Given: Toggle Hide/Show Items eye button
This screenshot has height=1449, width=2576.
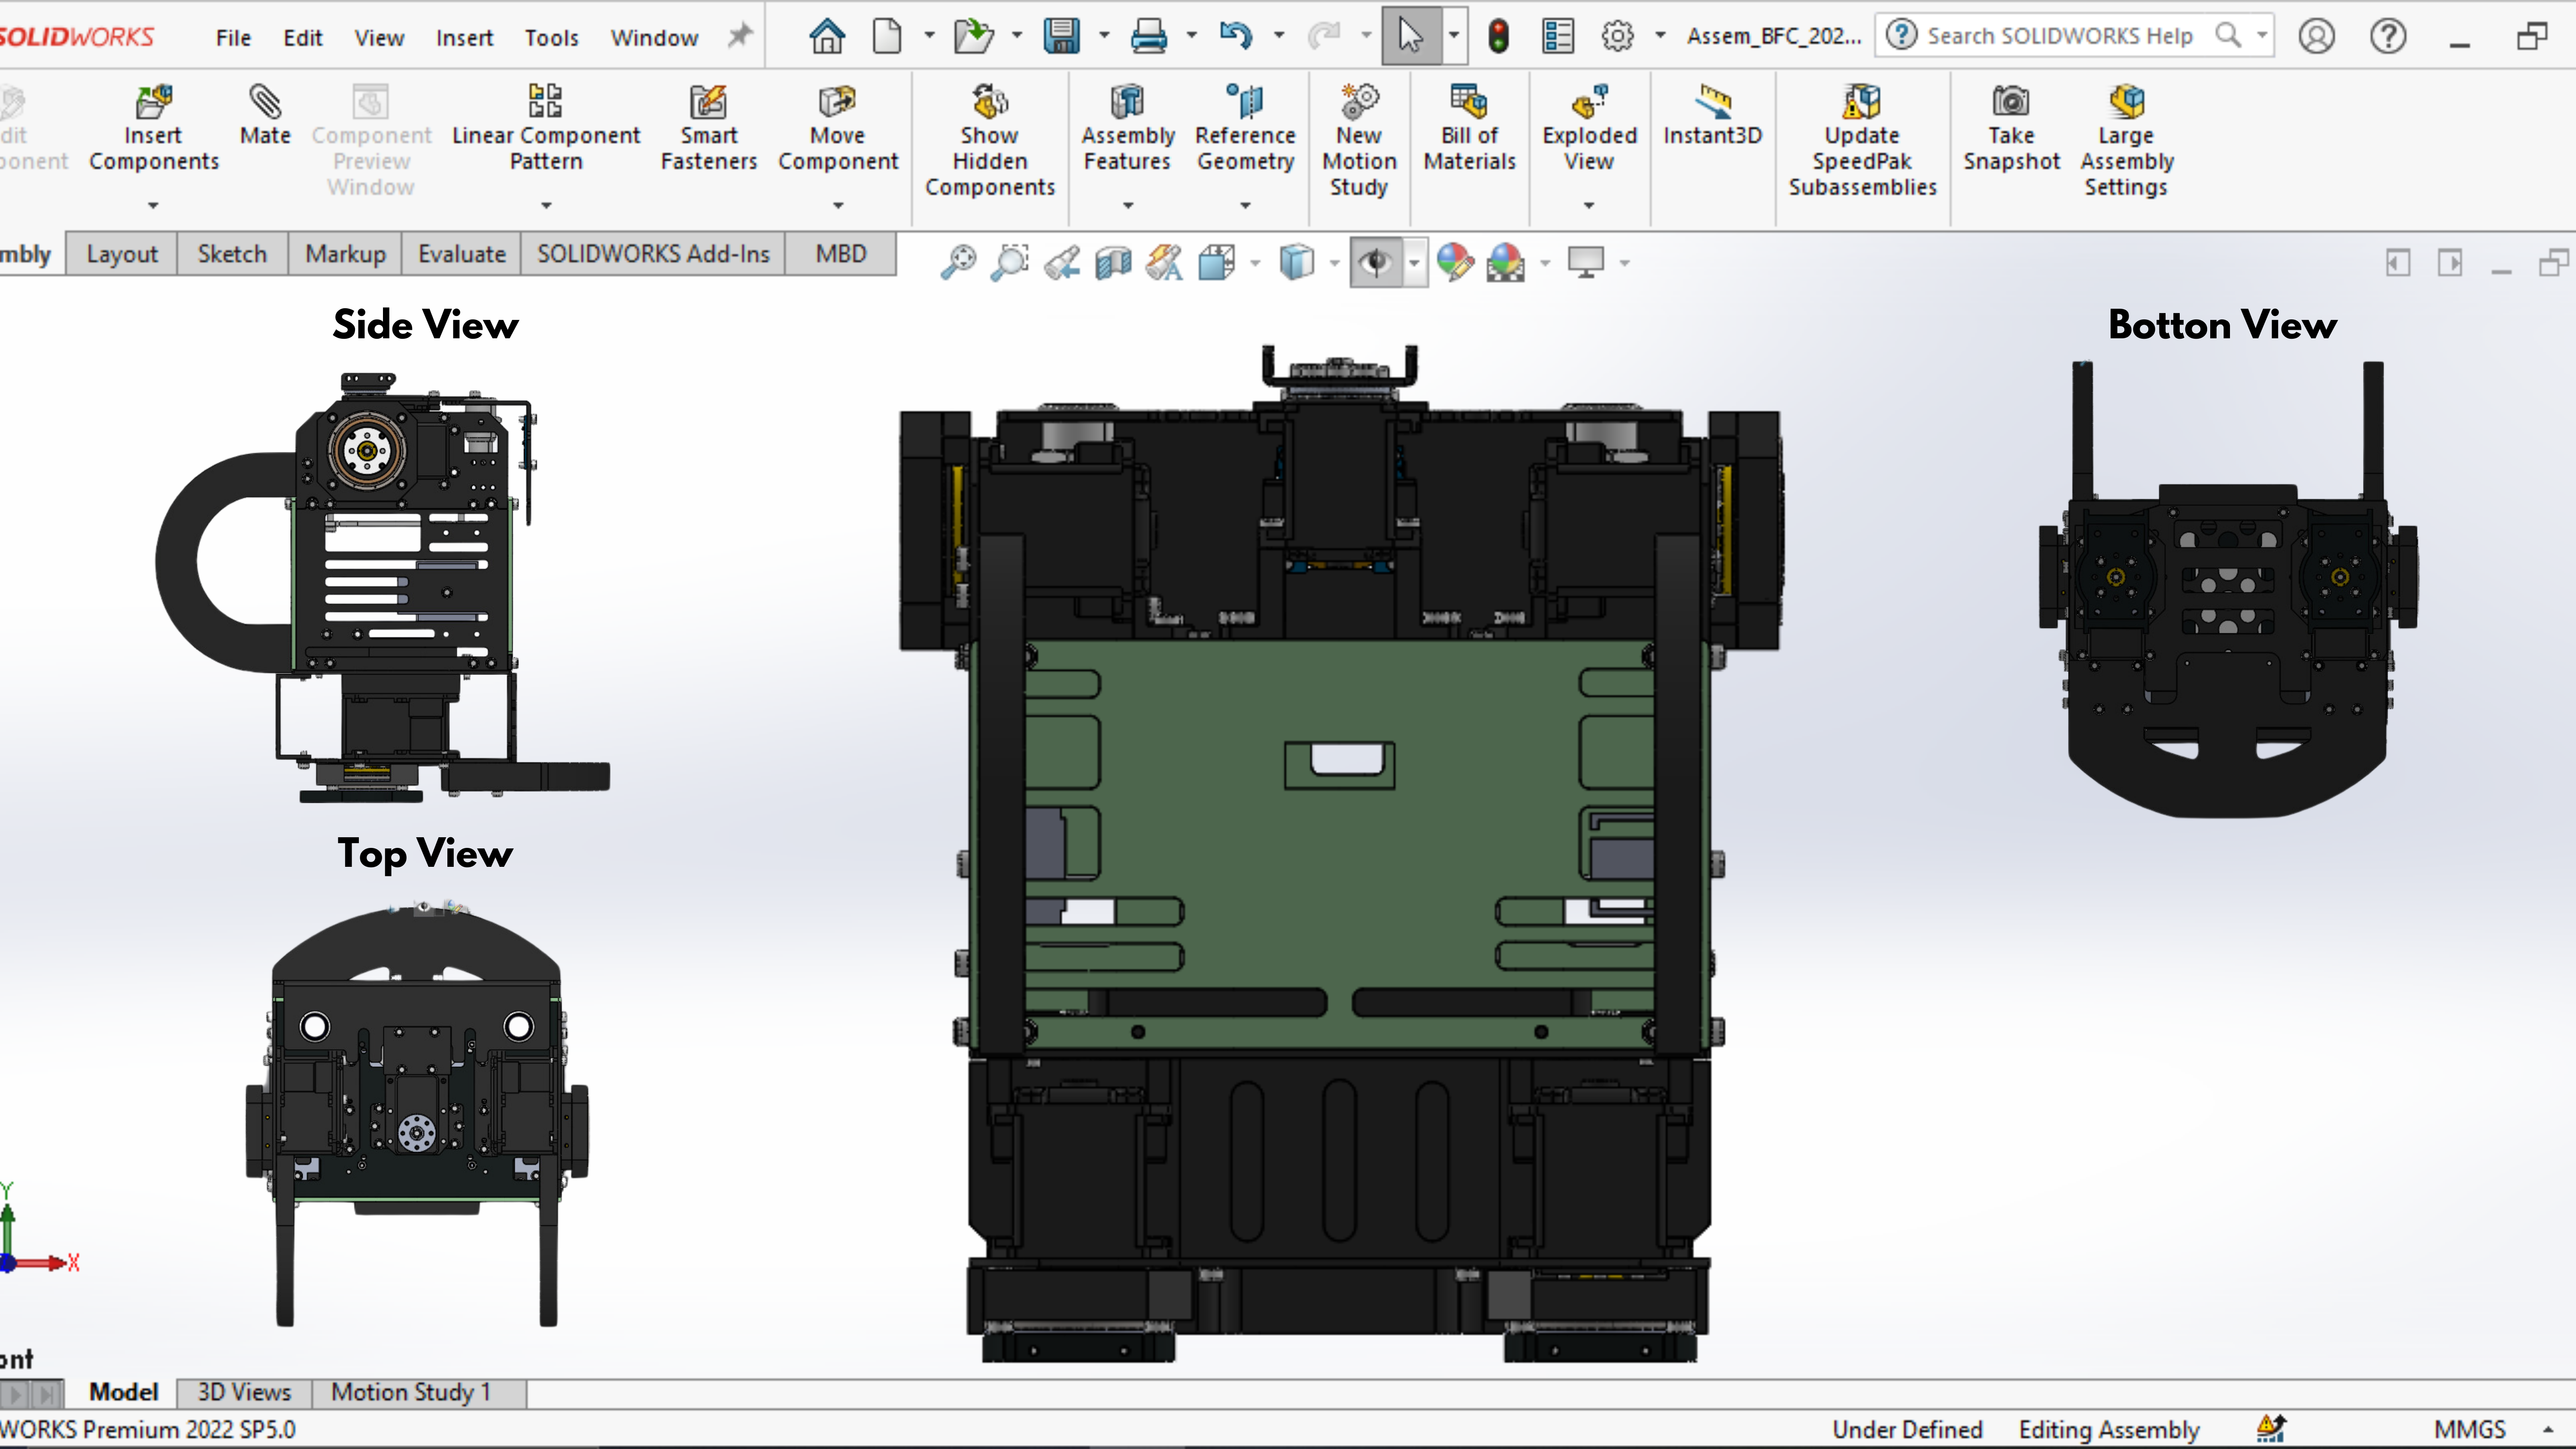Looking at the screenshot, I should coord(1377,262).
